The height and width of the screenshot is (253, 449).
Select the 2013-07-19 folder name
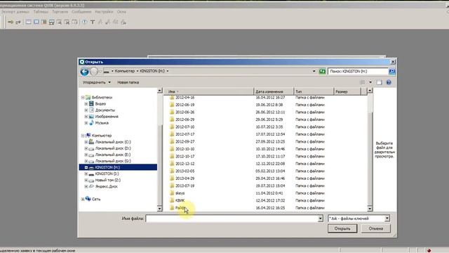point(185,186)
